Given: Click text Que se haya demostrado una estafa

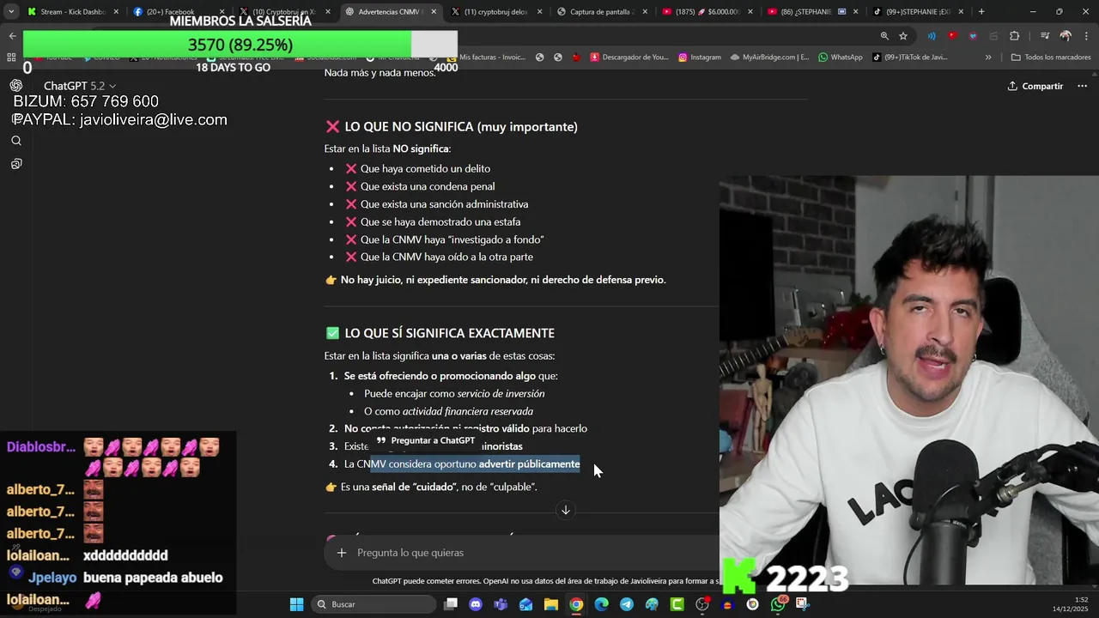Looking at the screenshot, I should 440,222.
